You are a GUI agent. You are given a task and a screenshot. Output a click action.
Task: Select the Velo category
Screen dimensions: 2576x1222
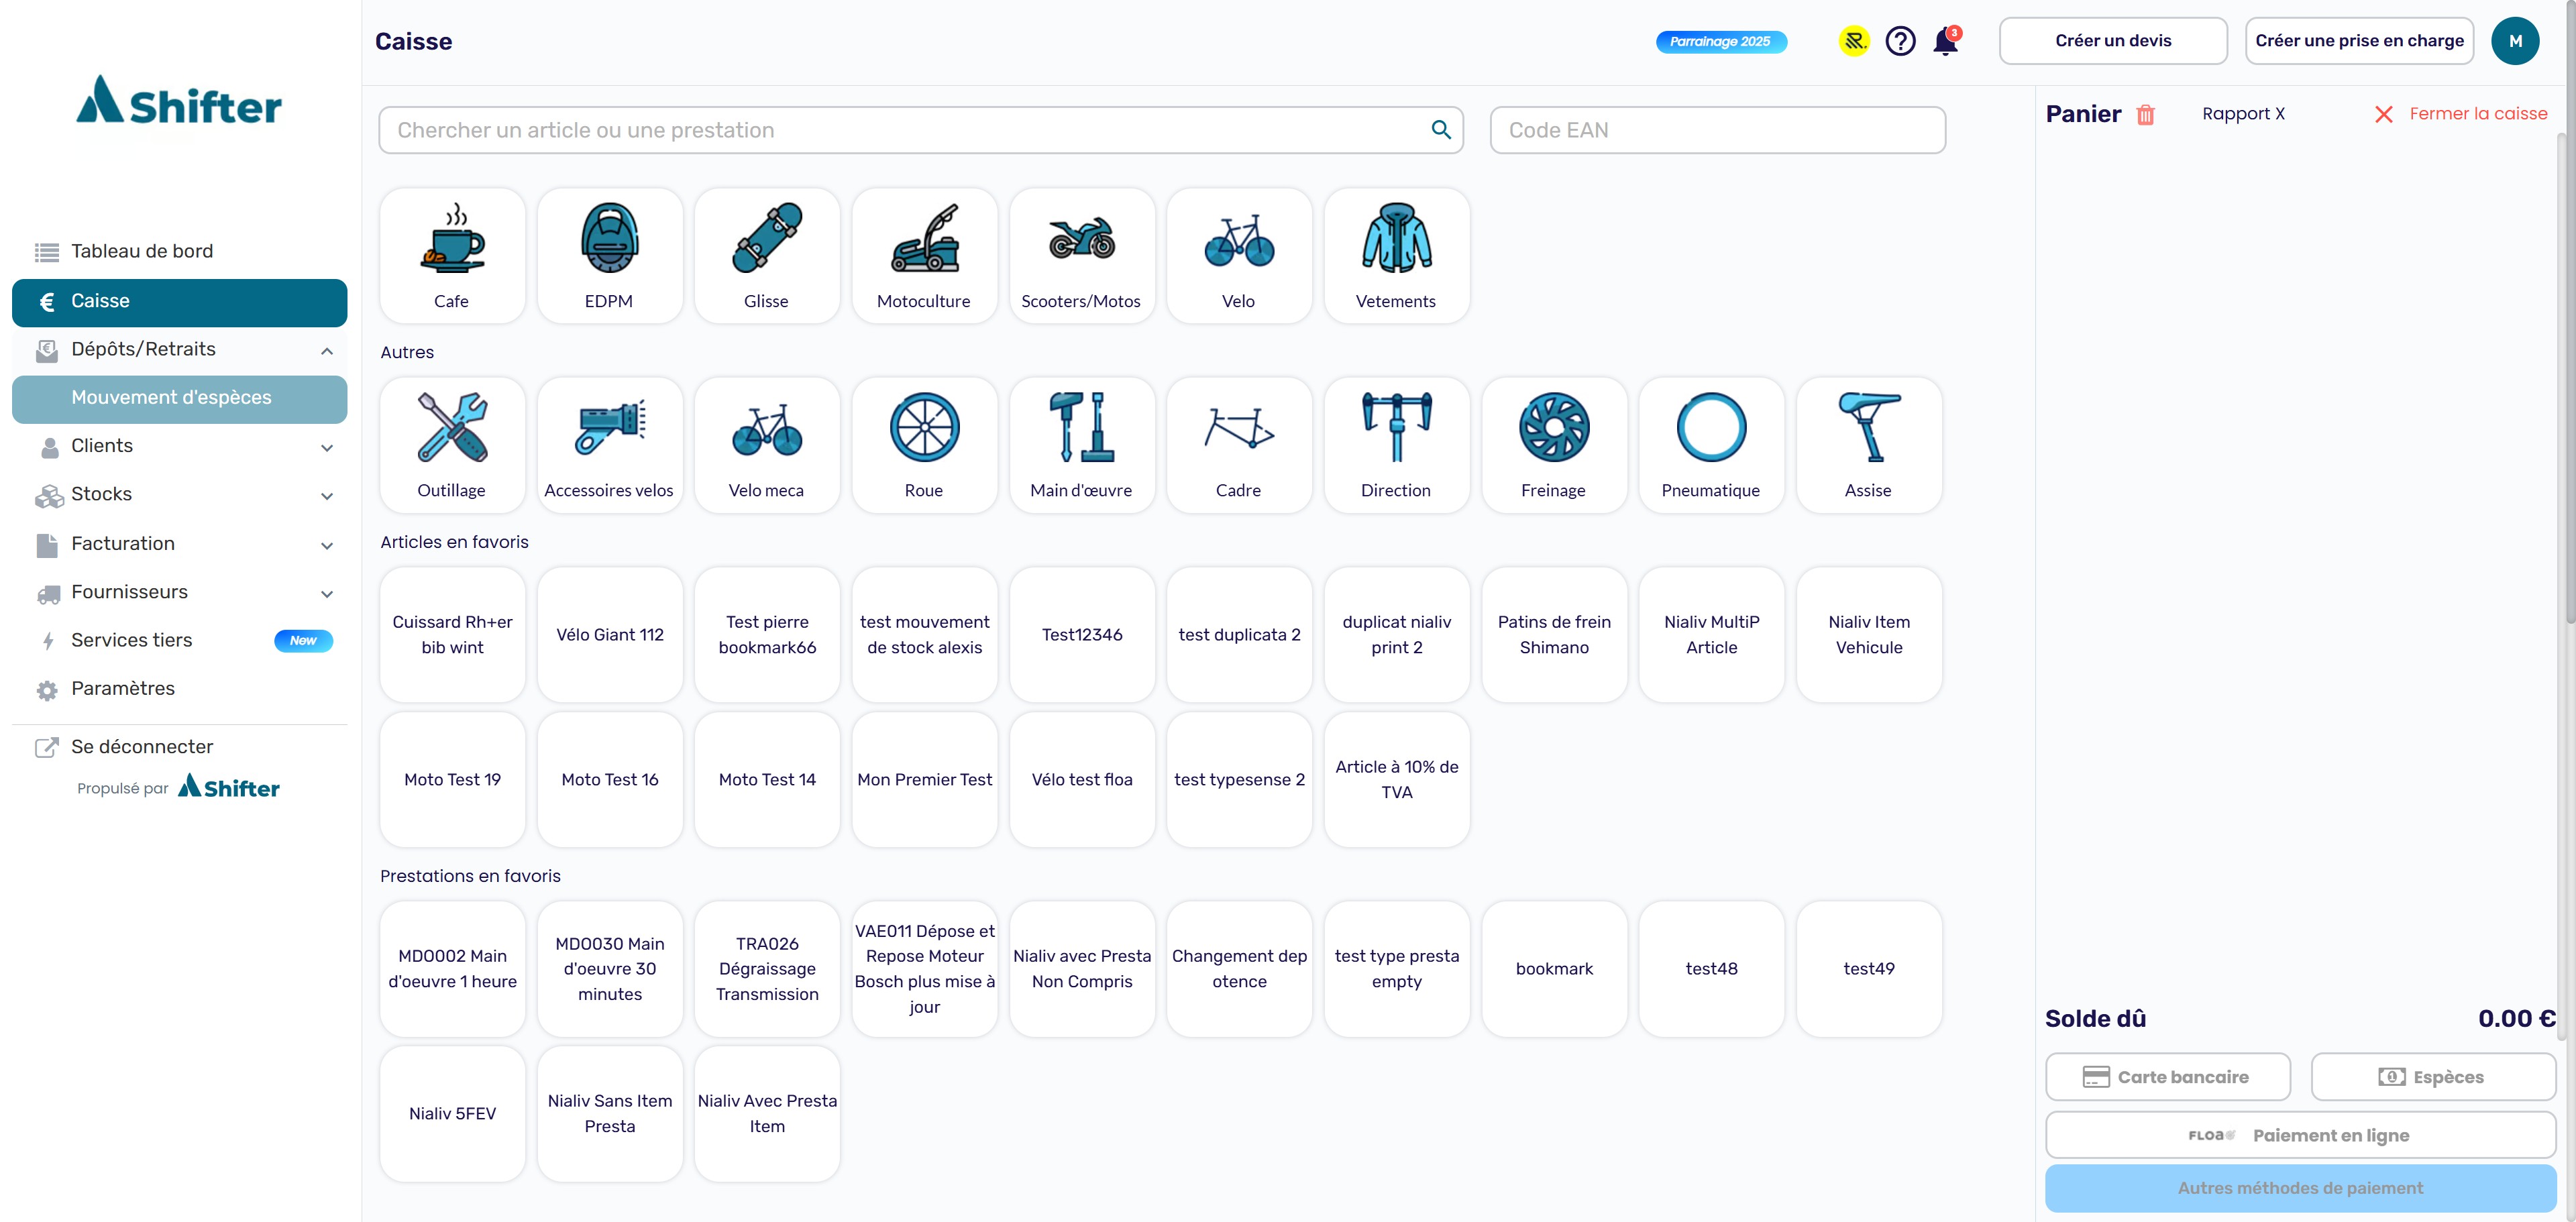(x=1239, y=256)
